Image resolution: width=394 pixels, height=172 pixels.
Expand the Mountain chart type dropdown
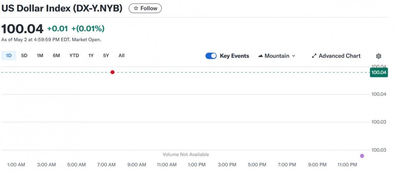click(x=294, y=56)
